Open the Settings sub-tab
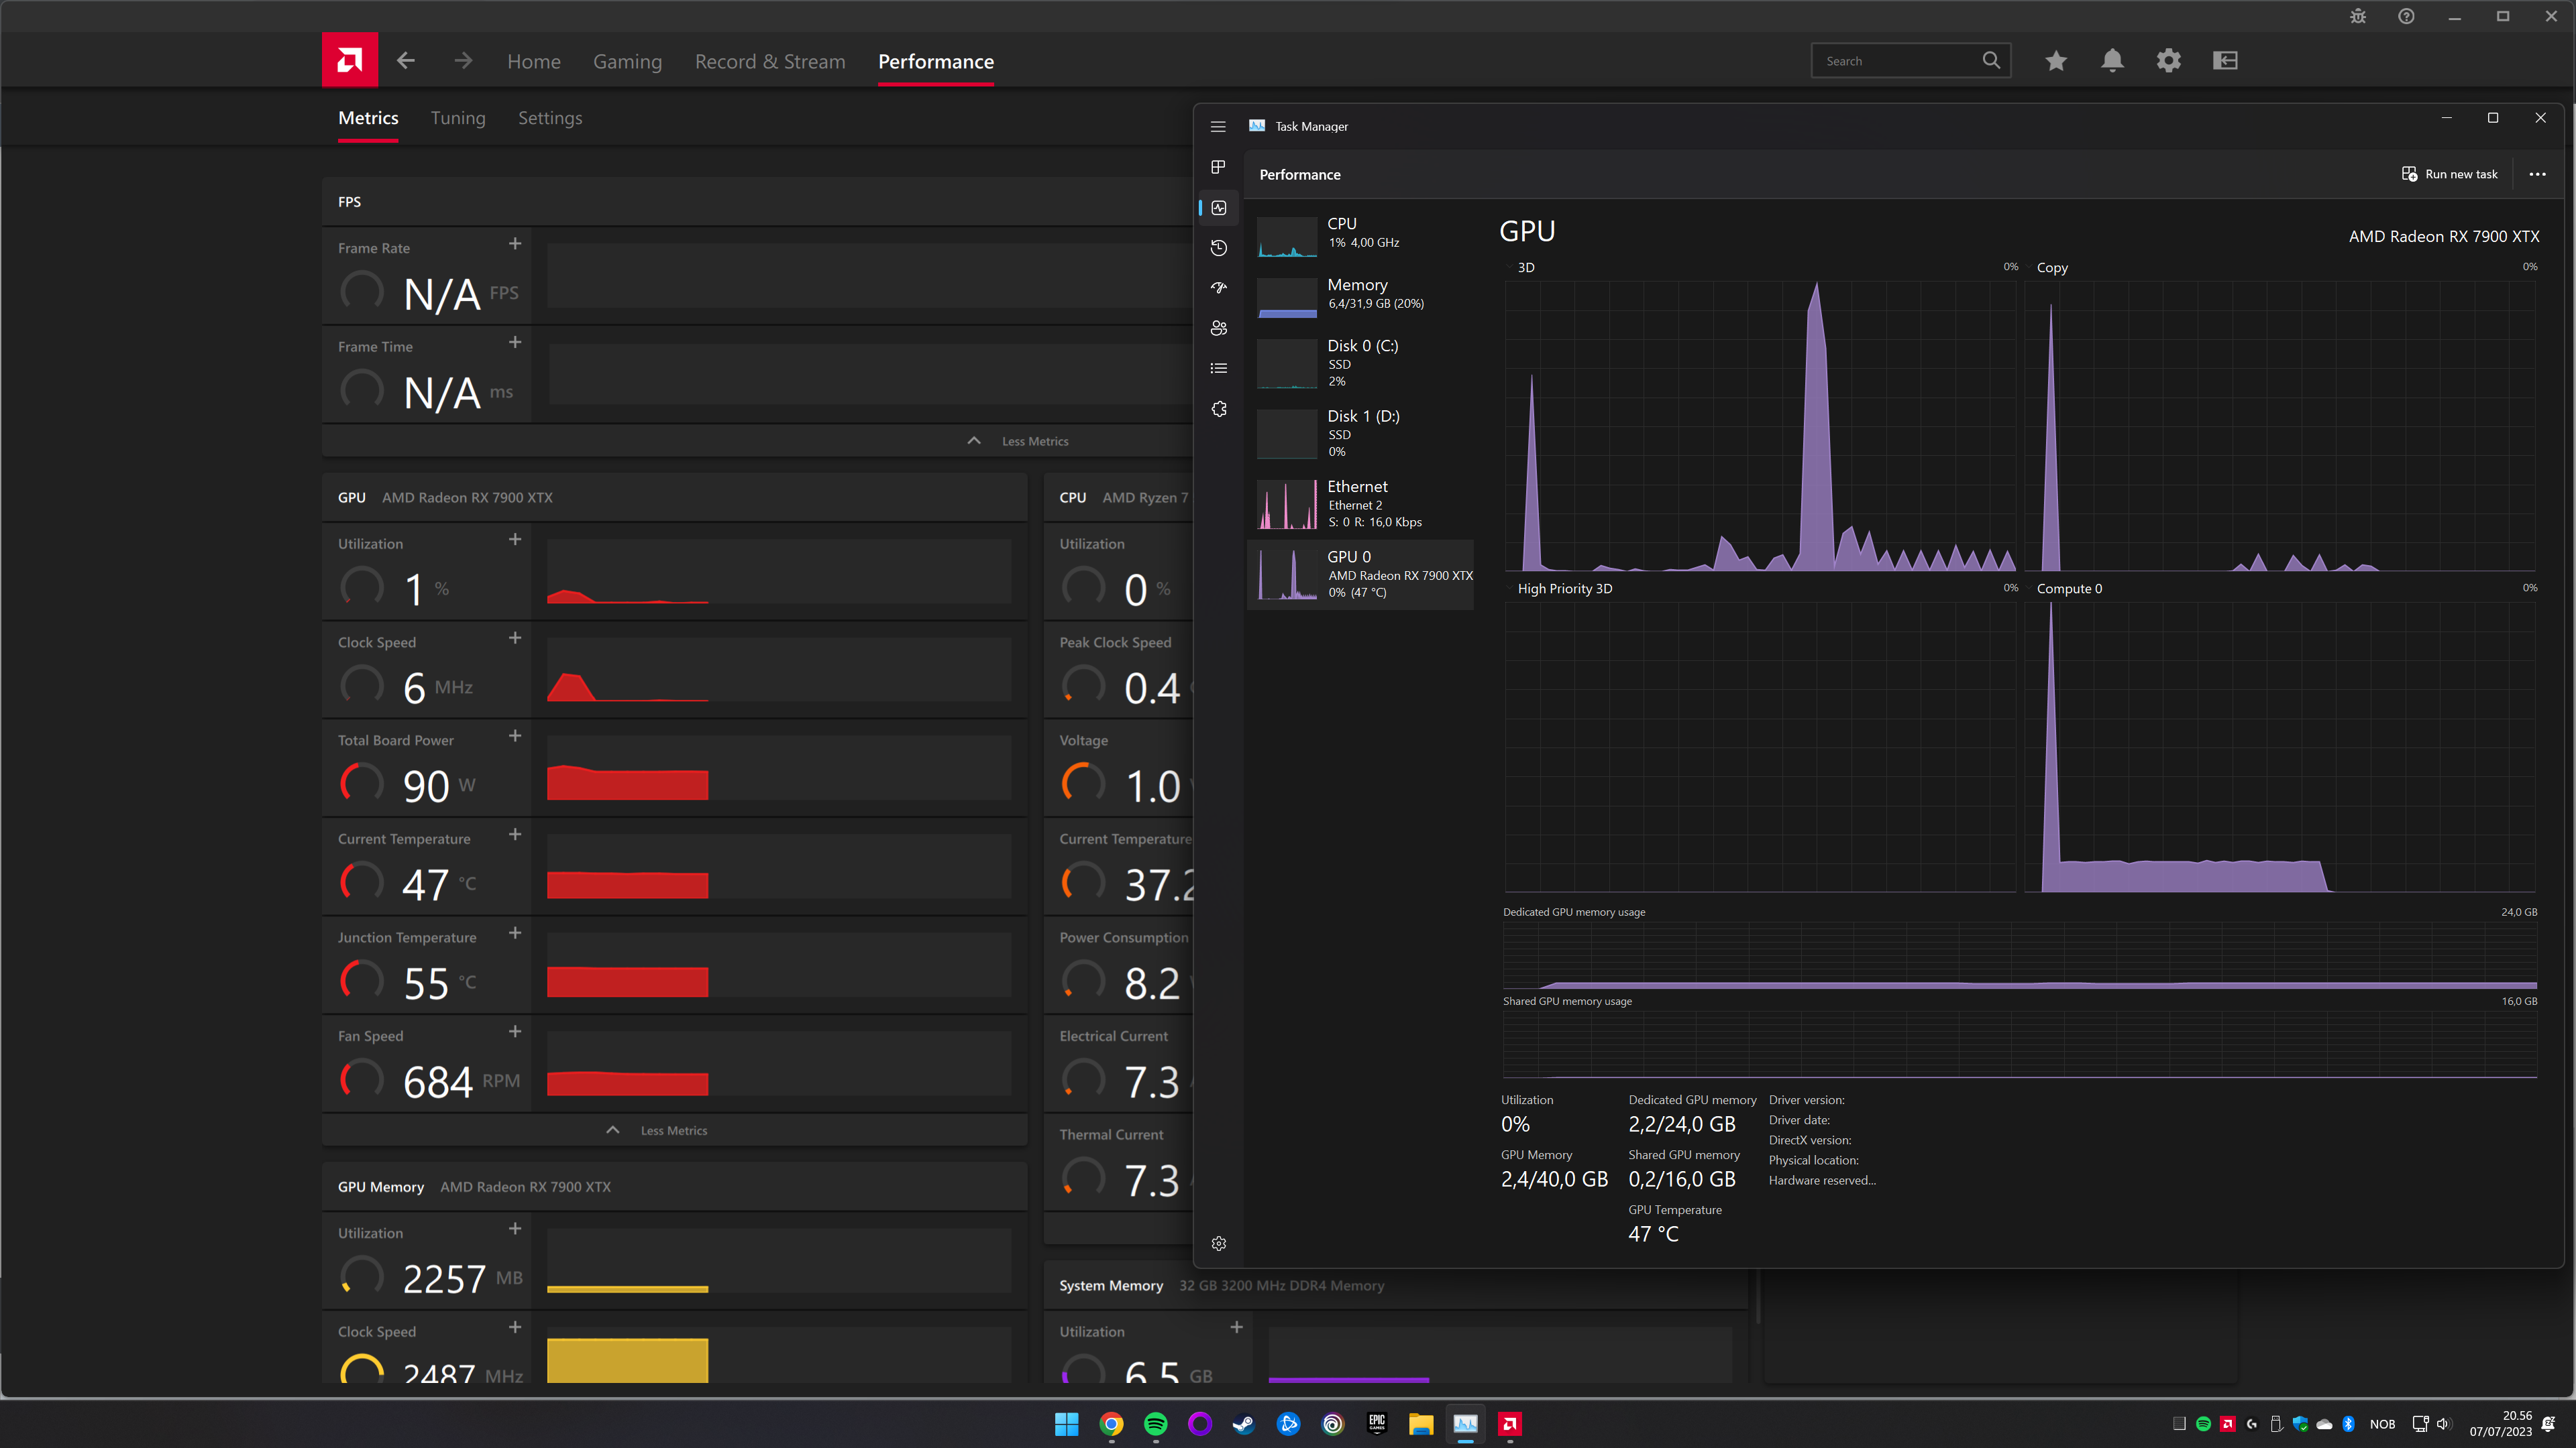 pos(550,118)
